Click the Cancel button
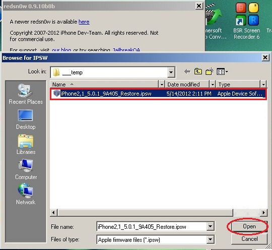The height and width of the screenshot is (250, 272). click(249, 239)
